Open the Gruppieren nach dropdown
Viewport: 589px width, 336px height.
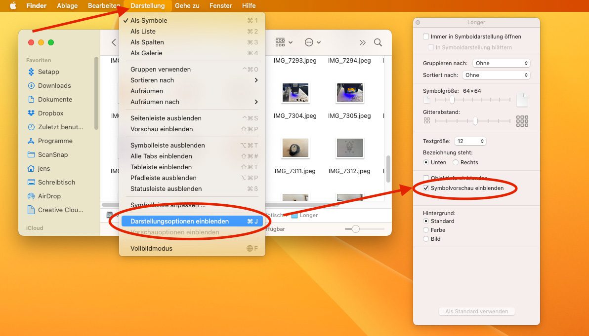click(501, 63)
